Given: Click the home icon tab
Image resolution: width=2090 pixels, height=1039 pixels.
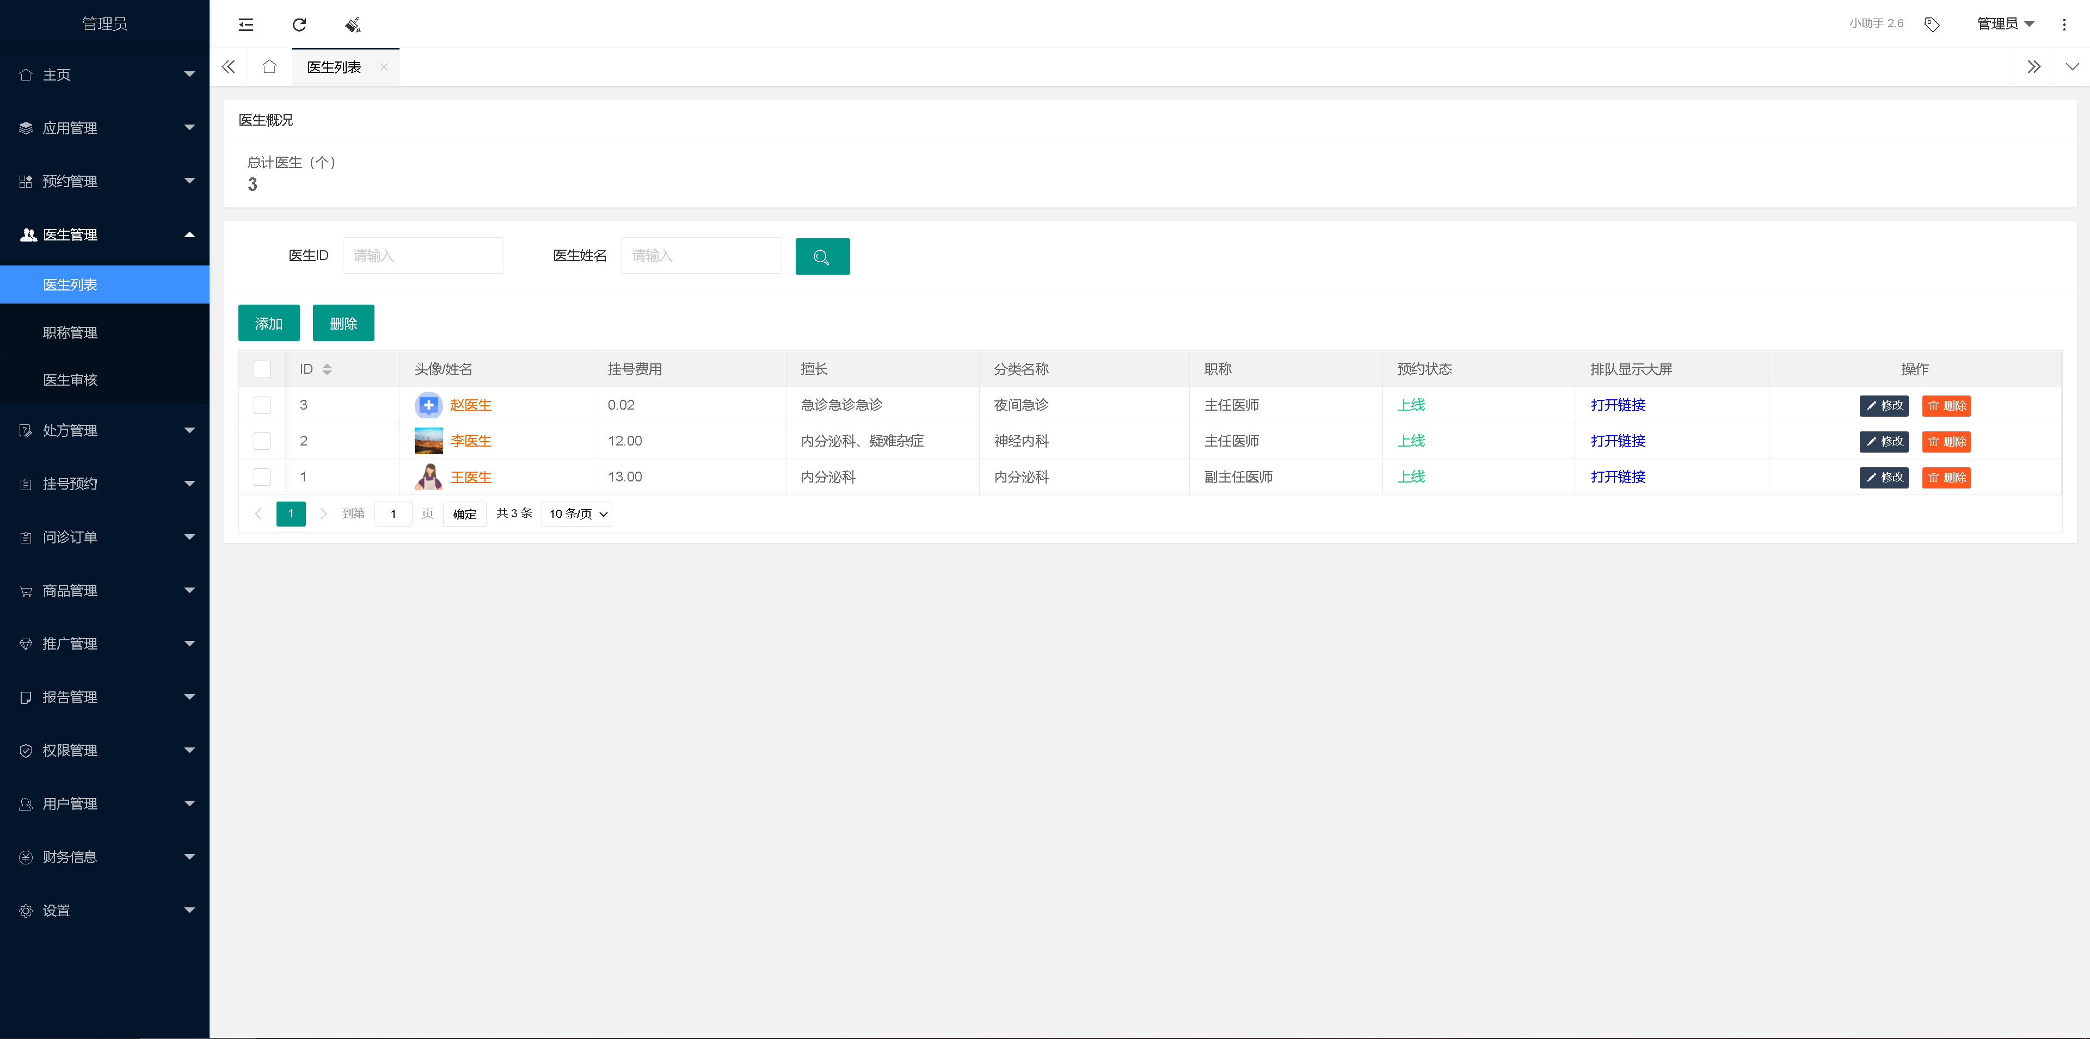Looking at the screenshot, I should 269,66.
